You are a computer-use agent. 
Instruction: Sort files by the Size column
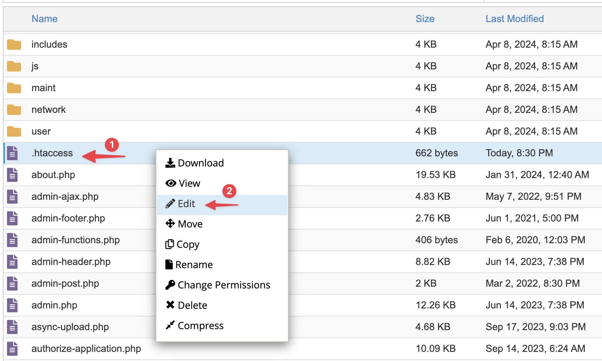[425, 19]
